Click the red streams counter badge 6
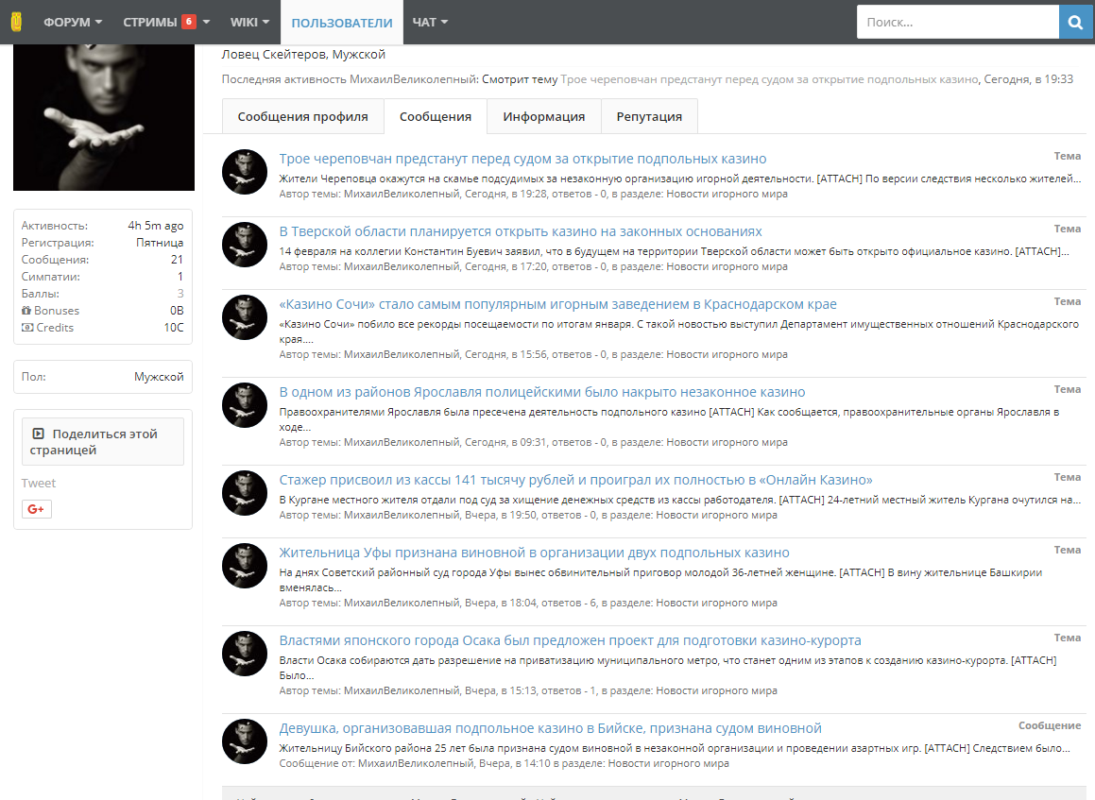This screenshot has height=800, width=1095. [189, 22]
